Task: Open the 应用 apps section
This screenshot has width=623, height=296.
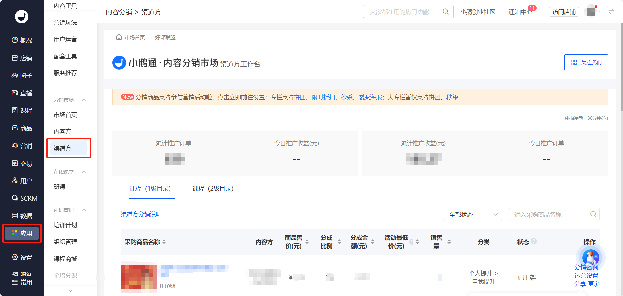Action: coord(22,233)
